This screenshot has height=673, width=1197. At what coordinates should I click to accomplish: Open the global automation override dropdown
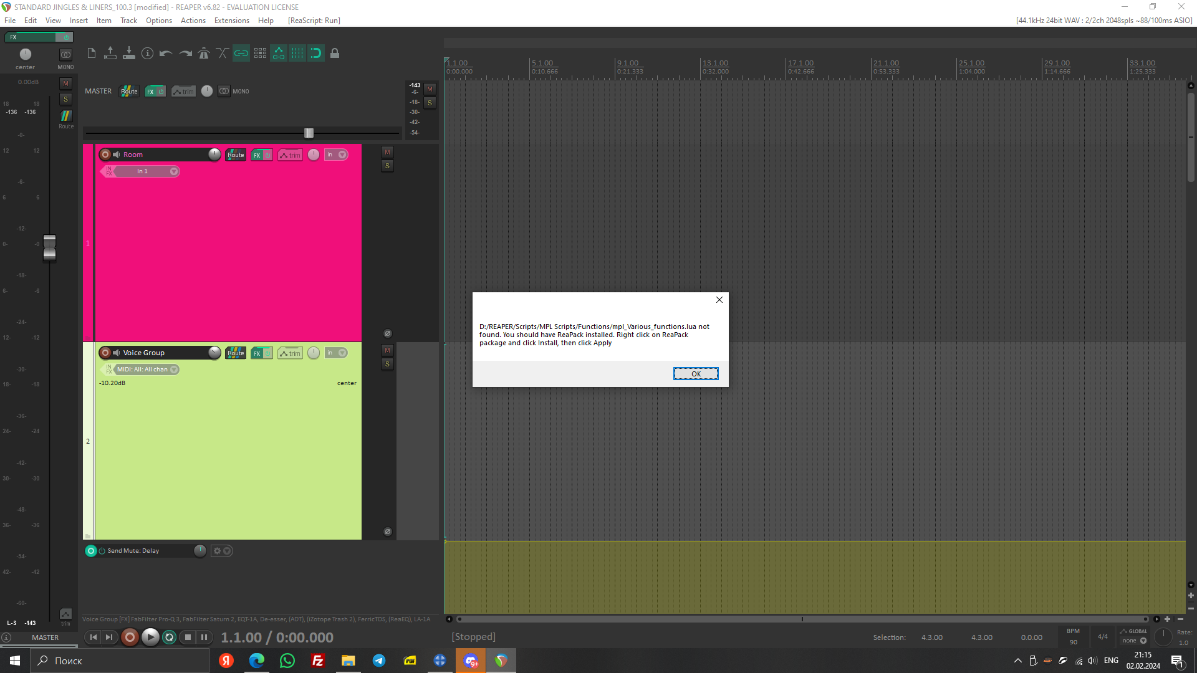(x=1143, y=641)
